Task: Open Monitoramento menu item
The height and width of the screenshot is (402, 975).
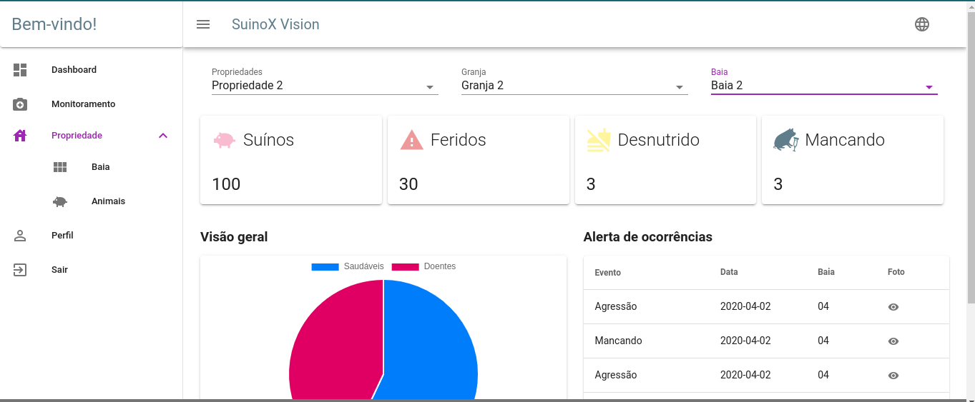Action: 92,104
